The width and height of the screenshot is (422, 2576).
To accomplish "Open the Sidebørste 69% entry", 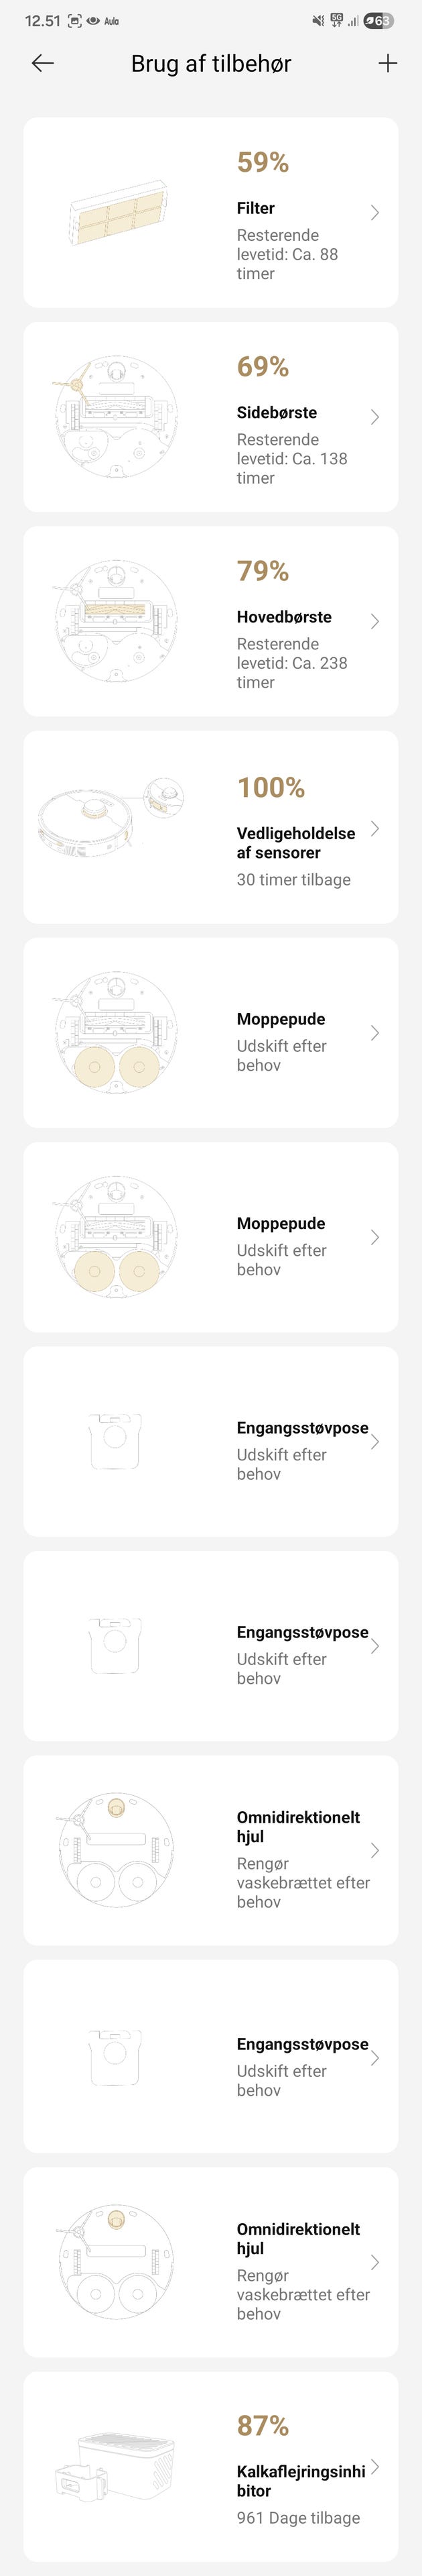I will tap(210, 417).
